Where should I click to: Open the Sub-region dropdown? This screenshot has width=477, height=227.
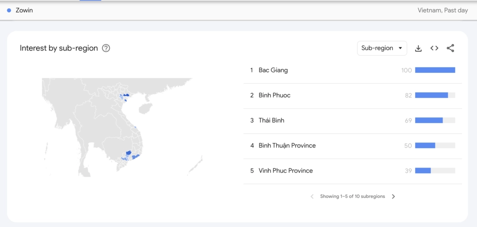(x=382, y=48)
